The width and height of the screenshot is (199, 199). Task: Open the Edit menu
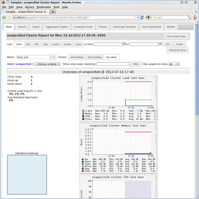(11, 7)
